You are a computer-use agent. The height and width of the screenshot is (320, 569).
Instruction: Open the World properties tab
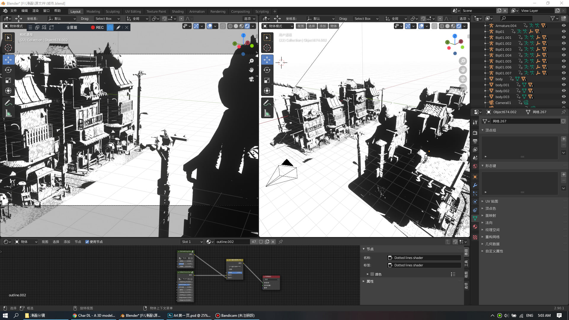coord(475,166)
